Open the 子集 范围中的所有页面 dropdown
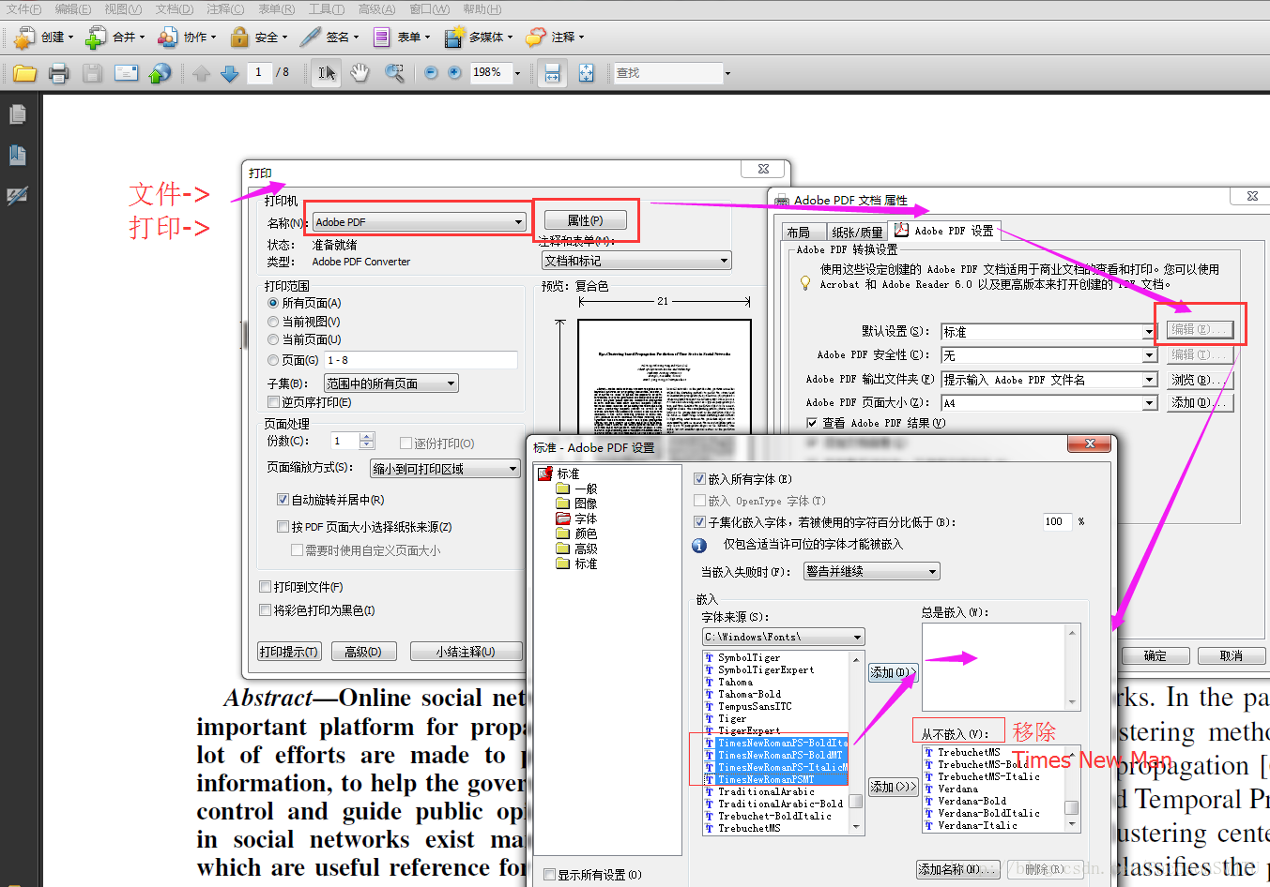Viewport: 1270px width, 887px height. 390,383
